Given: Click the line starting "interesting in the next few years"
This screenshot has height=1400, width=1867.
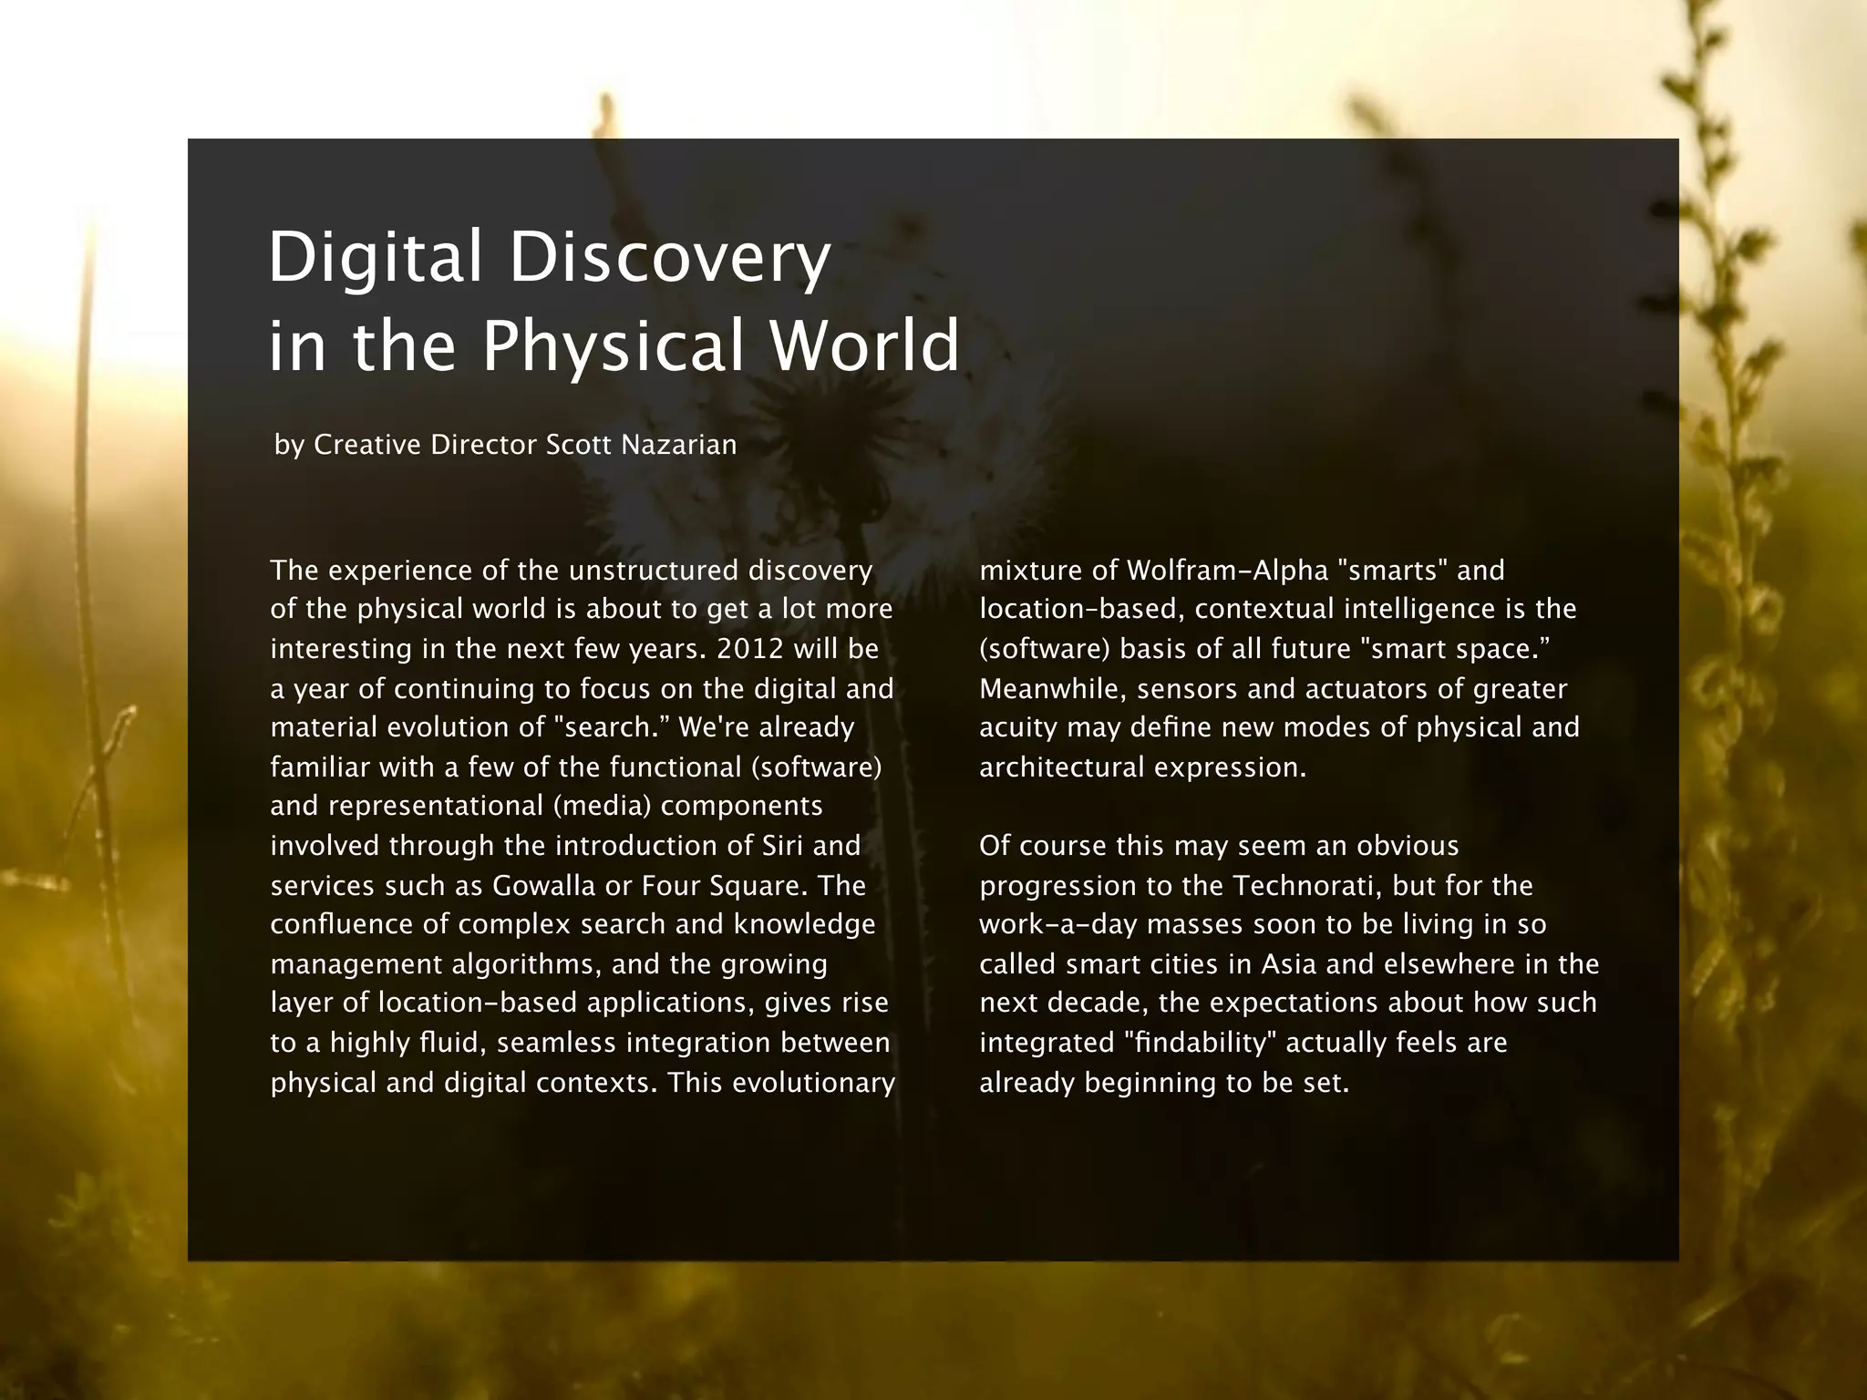Looking at the screenshot, I should click(575, 649).
